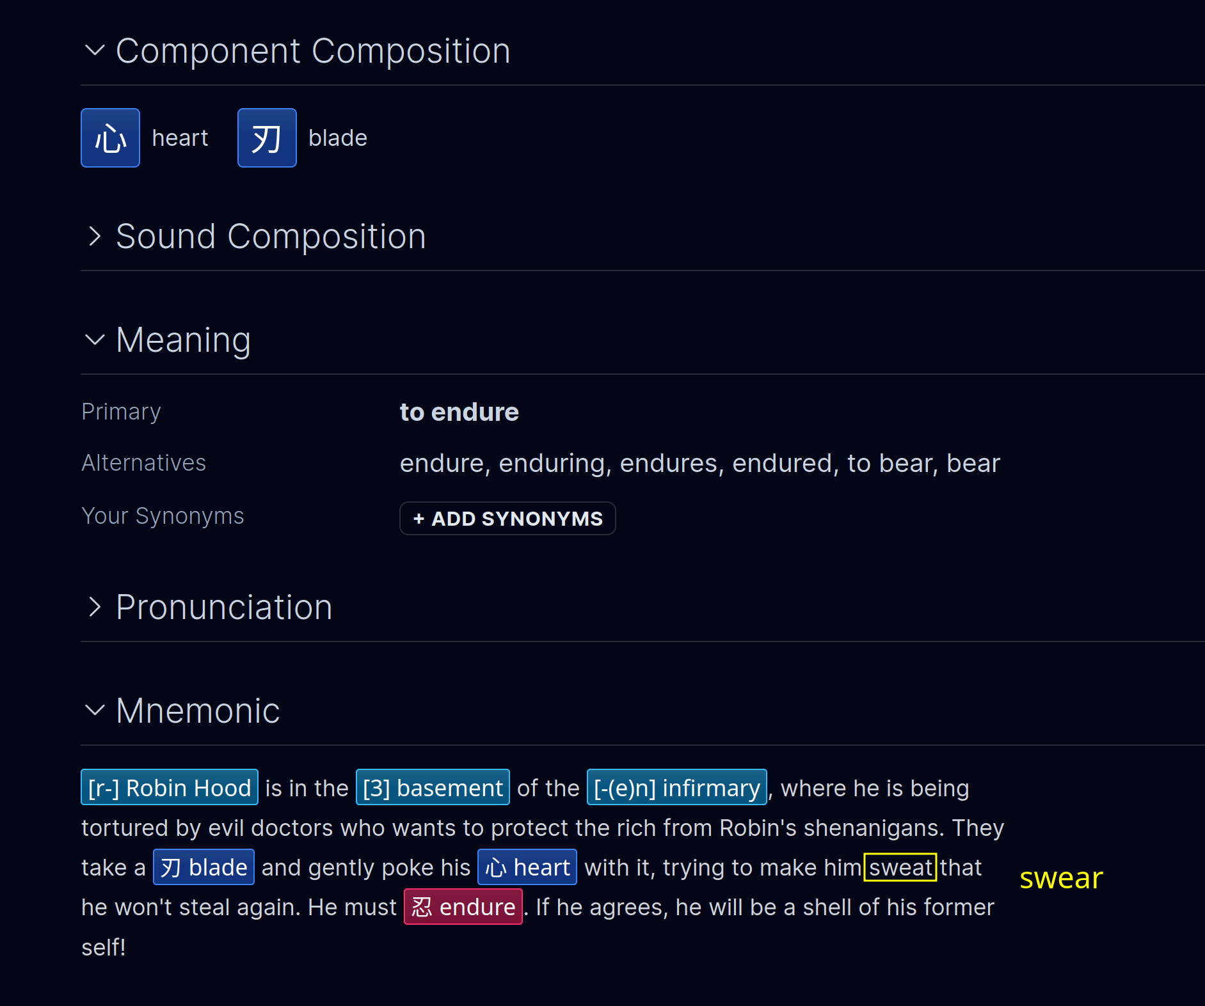Click the red 忍 endure tag
Image resolution: width=1205 pixels, height=1006 pixels.
(x=463, y=907)
